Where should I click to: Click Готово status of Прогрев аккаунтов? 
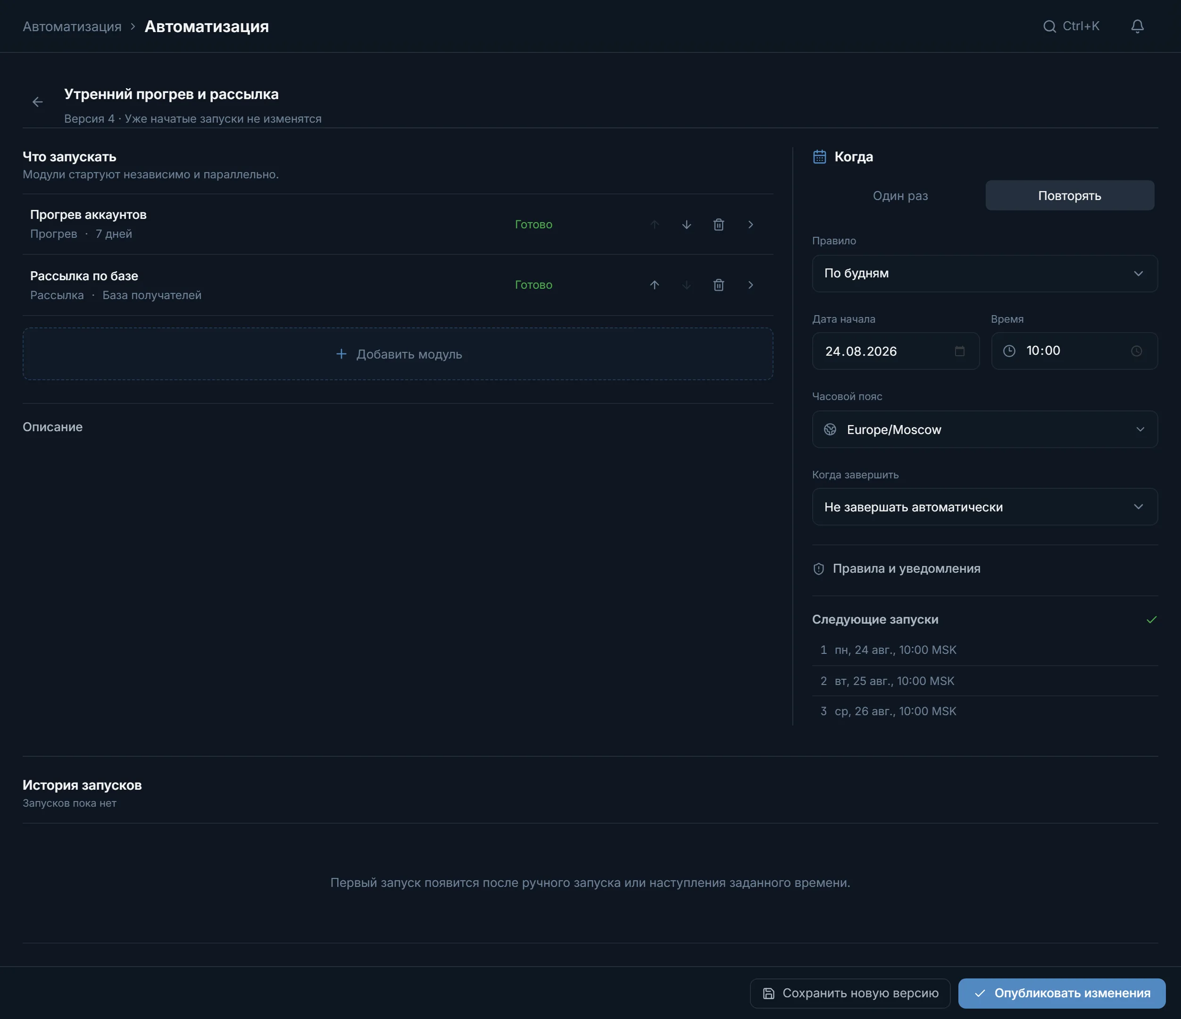coord(533,225)
